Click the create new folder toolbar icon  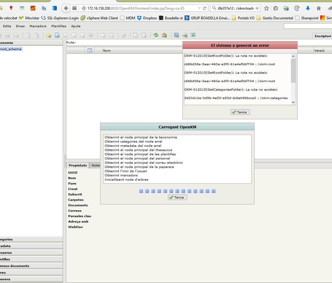tap(48, 35)
